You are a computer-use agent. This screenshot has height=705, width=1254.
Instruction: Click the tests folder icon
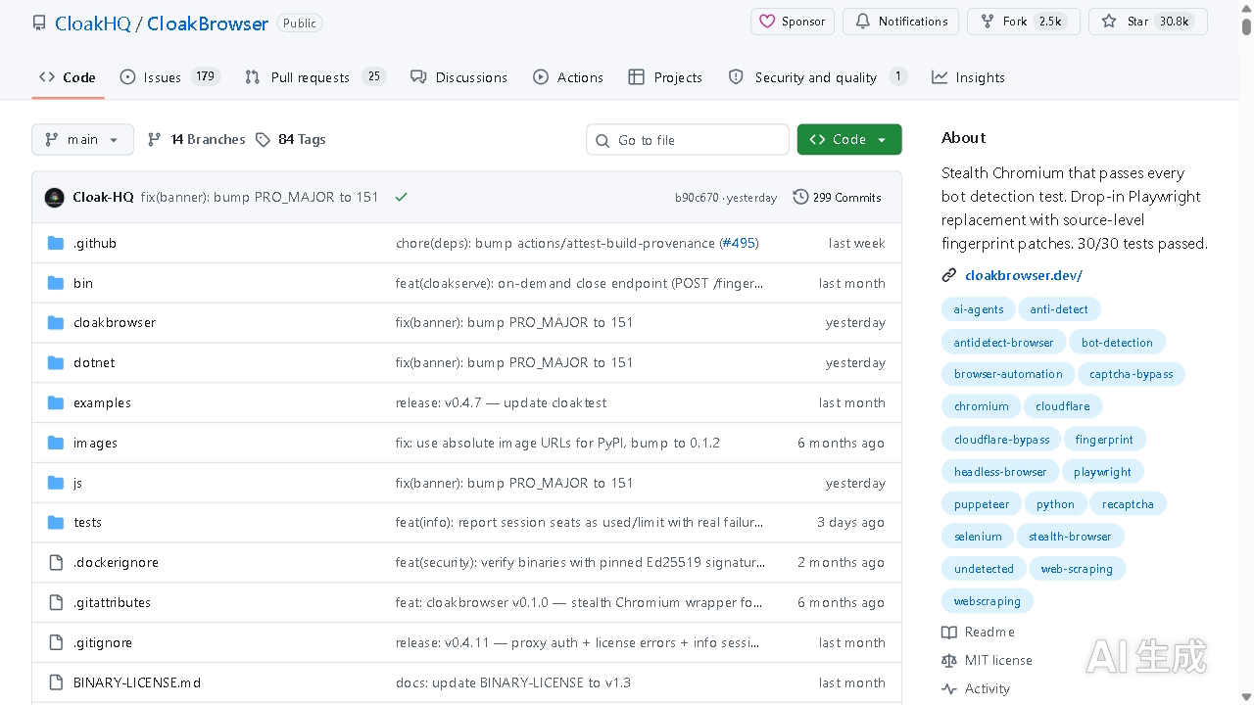56,522
